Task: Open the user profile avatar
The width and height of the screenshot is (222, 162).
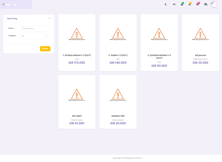Action: tap(214, 4)
